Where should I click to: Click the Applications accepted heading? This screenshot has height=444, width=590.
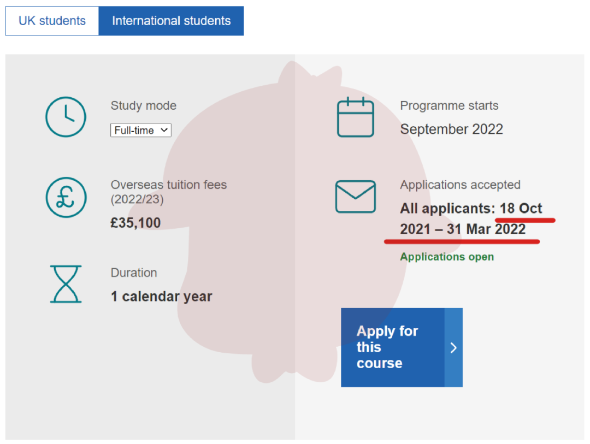(460, 185)
